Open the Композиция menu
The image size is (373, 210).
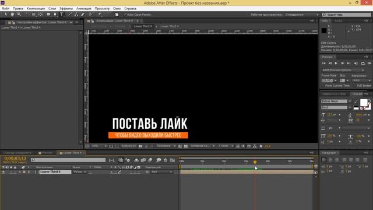click(36, 8)
